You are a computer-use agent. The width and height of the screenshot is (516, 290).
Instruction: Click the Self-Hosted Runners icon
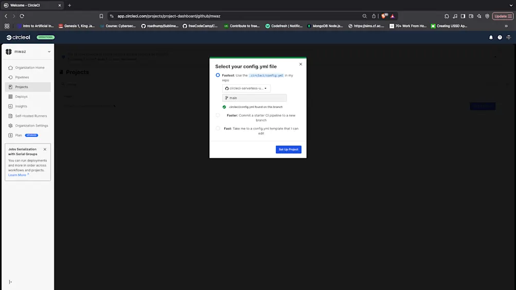pyautogui.click(x=10, y=116)
